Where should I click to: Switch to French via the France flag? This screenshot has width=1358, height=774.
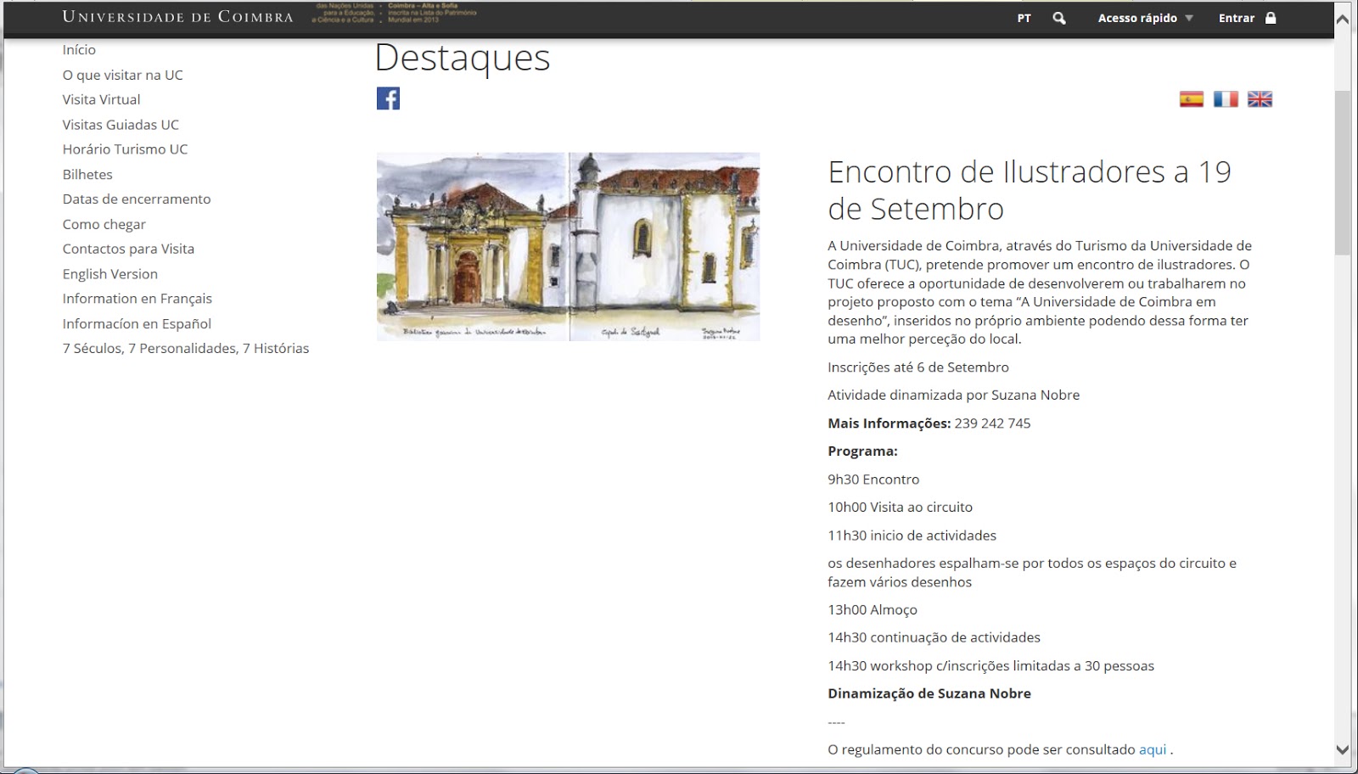(1226, 99)
